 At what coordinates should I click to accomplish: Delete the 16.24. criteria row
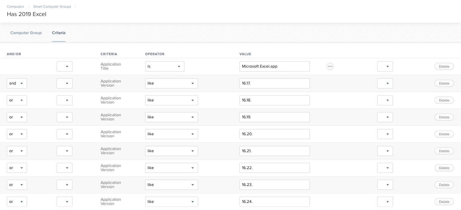point(444,202)
